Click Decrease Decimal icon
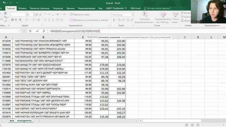 (132, 20)
